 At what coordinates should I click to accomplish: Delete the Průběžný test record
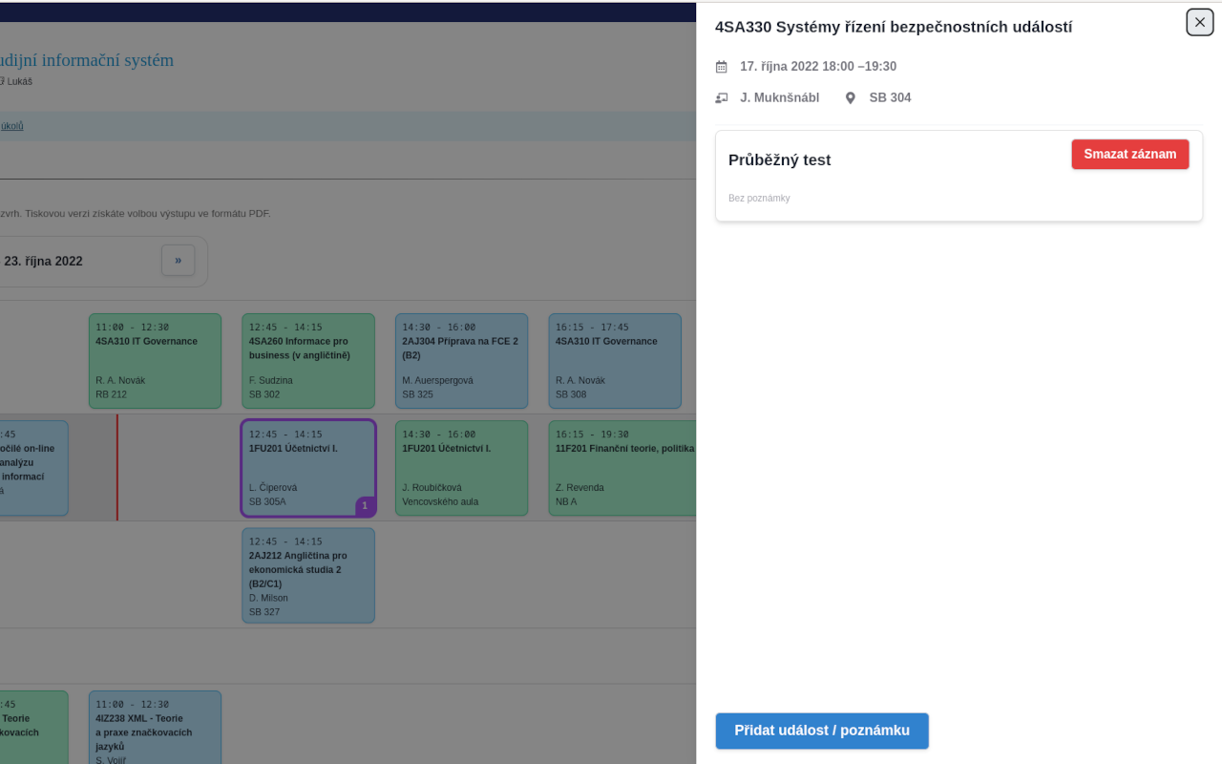1129,155
